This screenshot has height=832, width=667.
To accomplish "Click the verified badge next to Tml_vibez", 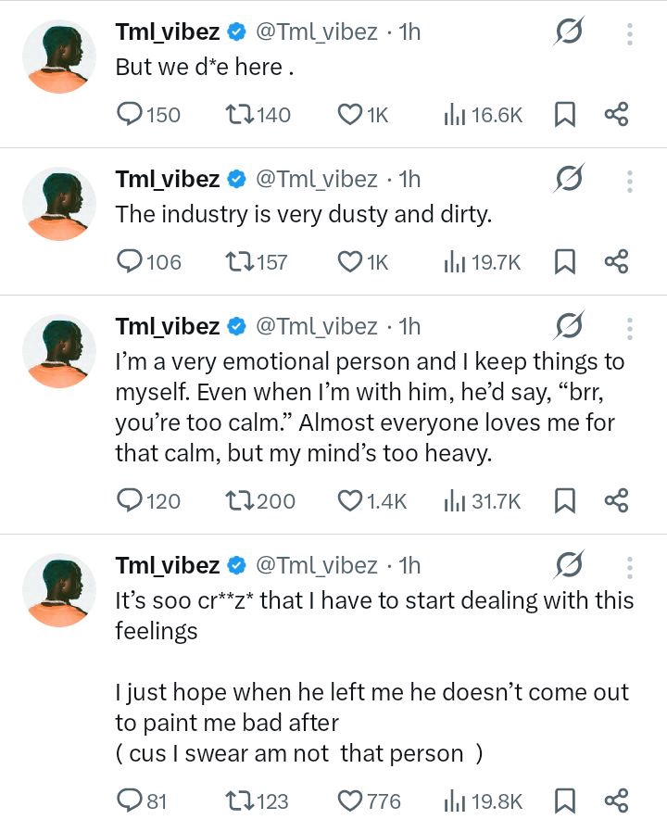I will (x=235, y=32).
